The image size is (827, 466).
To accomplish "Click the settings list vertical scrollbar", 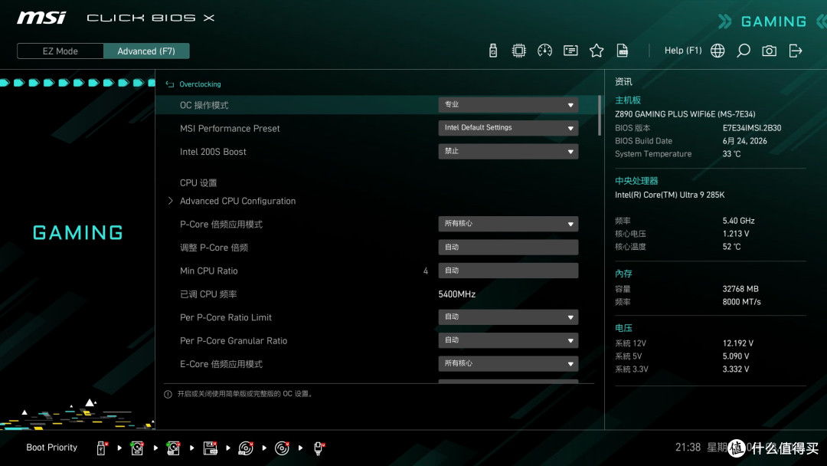I will [x=600, y=116].
